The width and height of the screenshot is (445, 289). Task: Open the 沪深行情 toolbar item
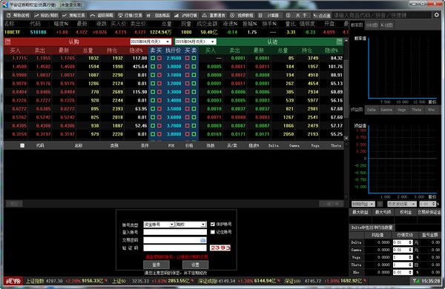pyautogui.click(x=185, y=16)
